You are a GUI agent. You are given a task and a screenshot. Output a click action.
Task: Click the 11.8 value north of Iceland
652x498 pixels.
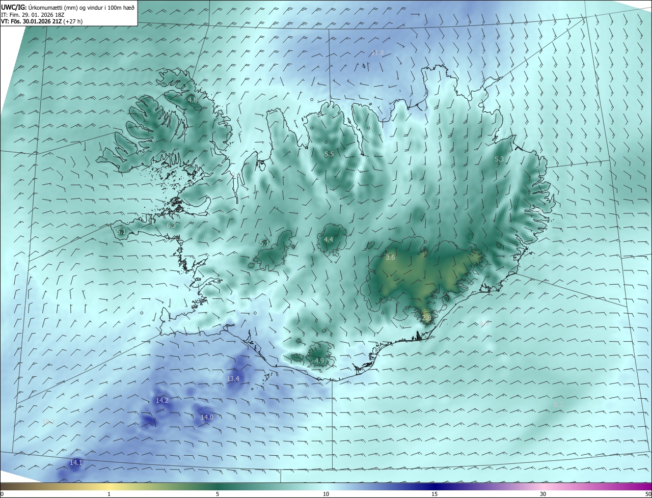(377, 53)
